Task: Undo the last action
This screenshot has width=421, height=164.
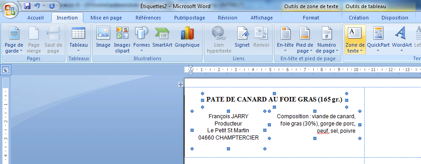Action: 37,5
